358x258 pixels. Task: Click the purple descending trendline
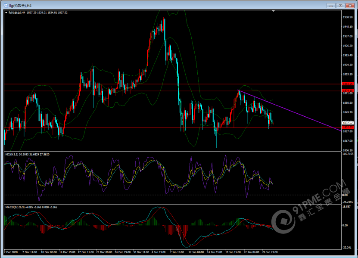coord(290,111)
